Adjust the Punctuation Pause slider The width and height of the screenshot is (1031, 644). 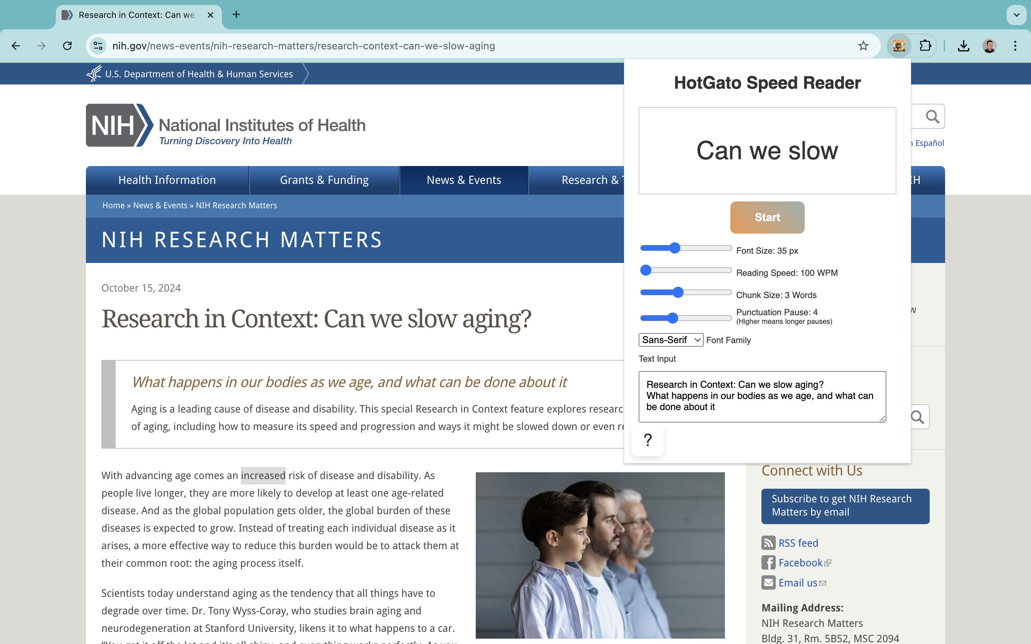coord(686,318)
